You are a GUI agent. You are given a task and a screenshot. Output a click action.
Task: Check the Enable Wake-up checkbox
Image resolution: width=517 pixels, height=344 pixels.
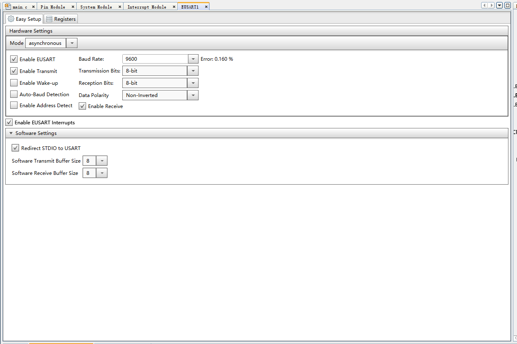[14, 83]
